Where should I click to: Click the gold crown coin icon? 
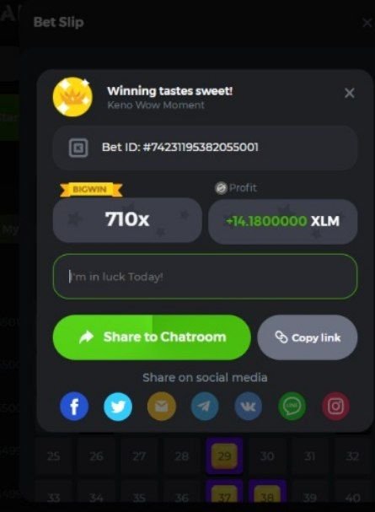coord(72,97)
